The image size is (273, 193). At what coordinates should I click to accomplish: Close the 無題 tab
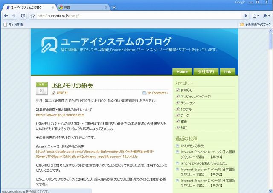106,7
